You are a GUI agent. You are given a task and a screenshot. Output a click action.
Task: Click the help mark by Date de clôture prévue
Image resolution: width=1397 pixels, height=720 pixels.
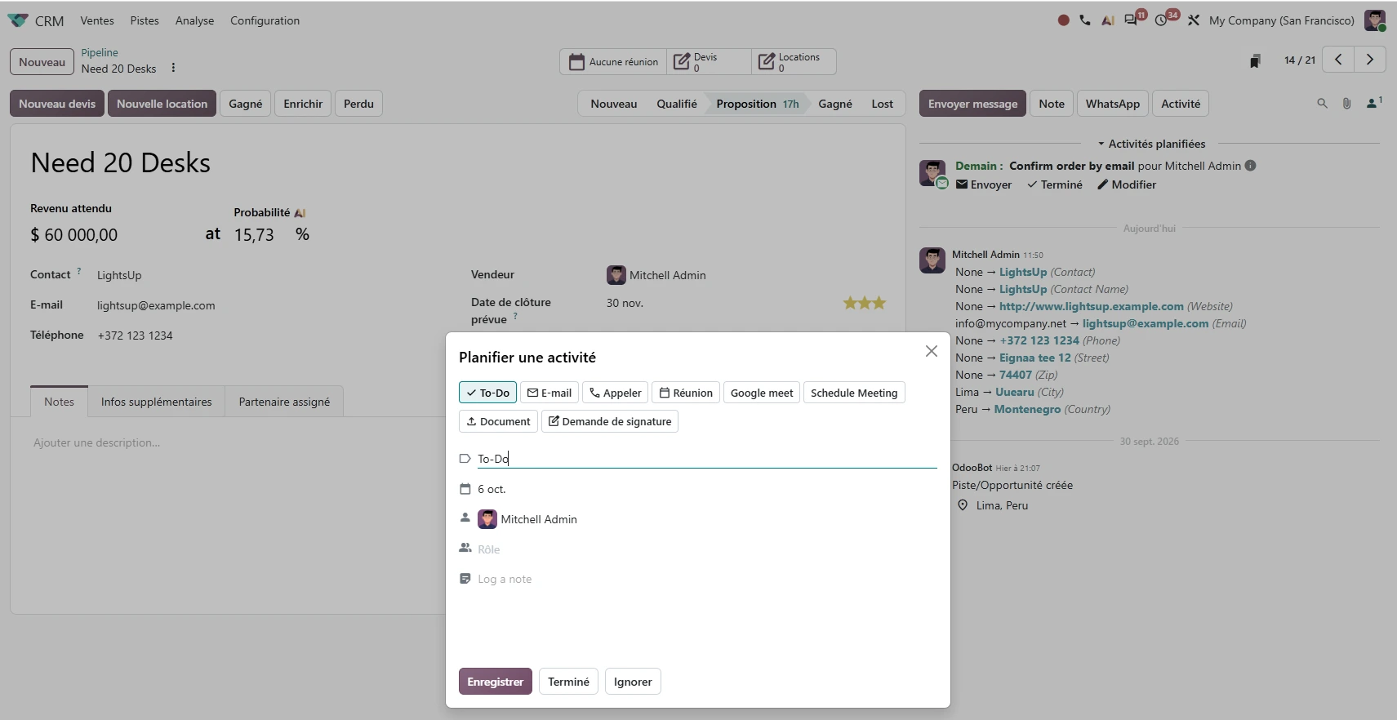coord(515,316)
